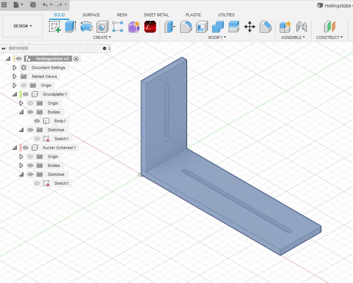Select the Create Sketch tool
Image resolution: width=353 pixels, height=283 pixels.
pyautogui.click(x=55, y=27)
